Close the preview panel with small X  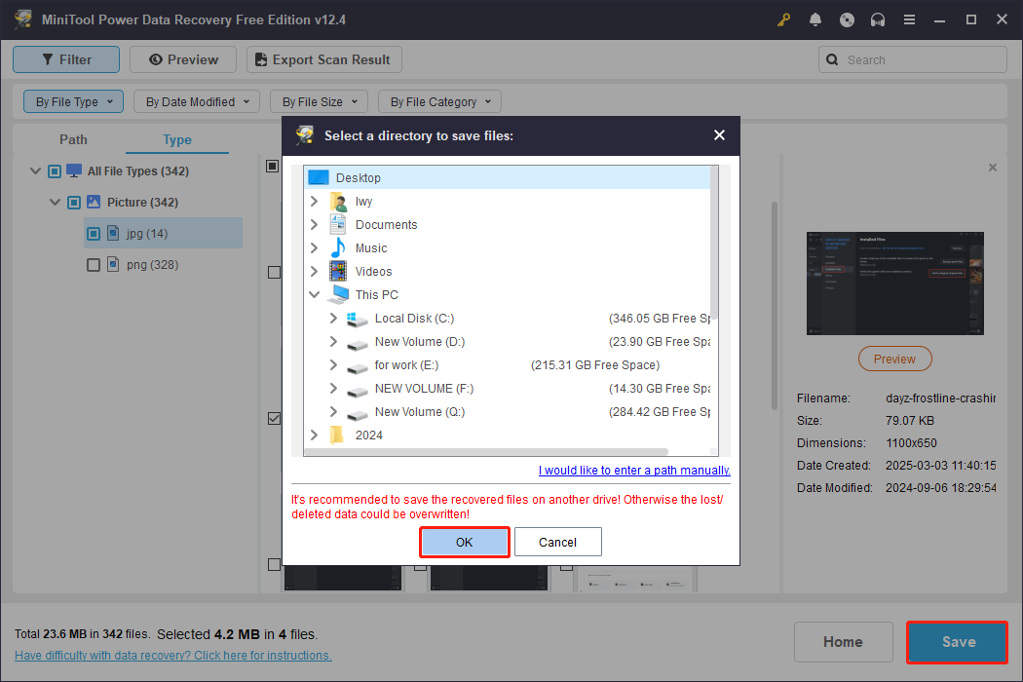(993, 168)
